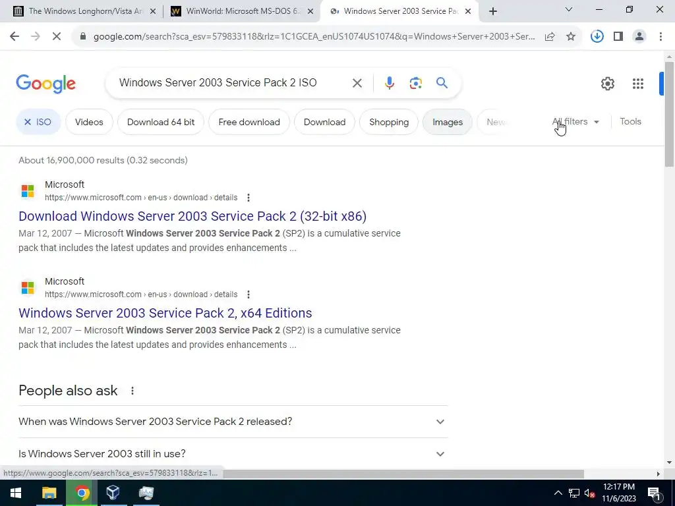Open the All filters dropdown
The height and width of the screenshot is (506, 675).
[x=575, y=122]
